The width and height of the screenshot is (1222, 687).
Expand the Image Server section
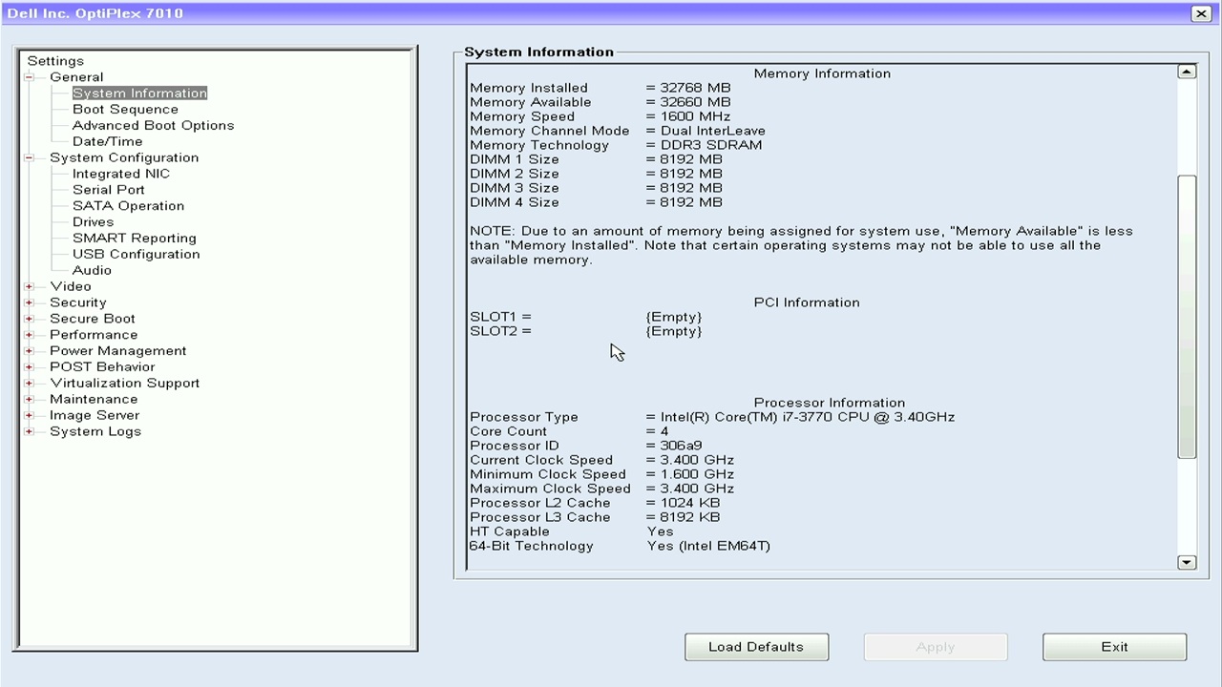click(x=30, y=416)
